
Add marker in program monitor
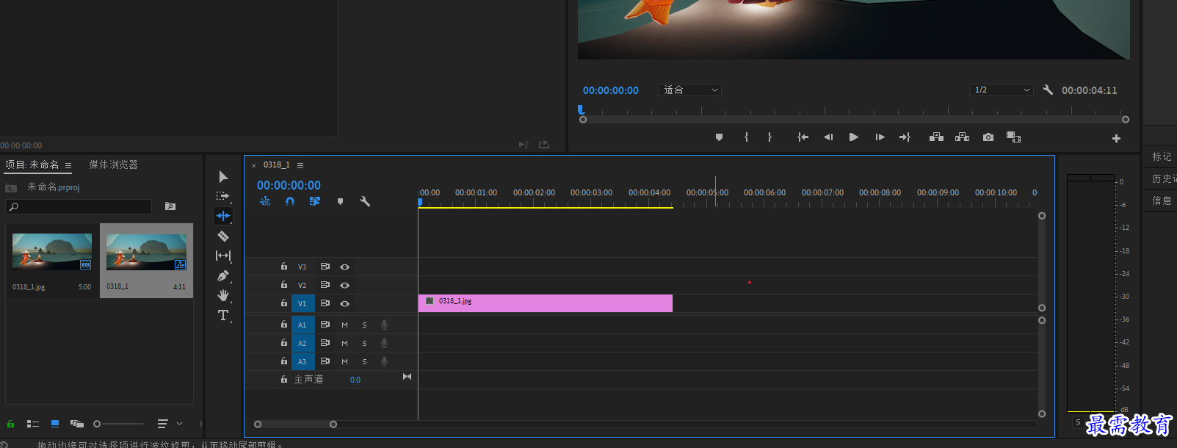pos(719,137)
